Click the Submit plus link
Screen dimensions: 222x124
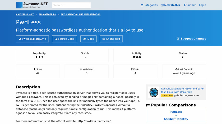pyautogui.click(x=189, y=5)
